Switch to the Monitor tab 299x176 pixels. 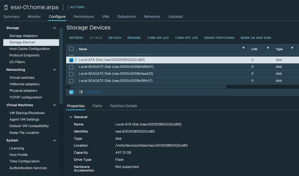[x=34, y=17]
